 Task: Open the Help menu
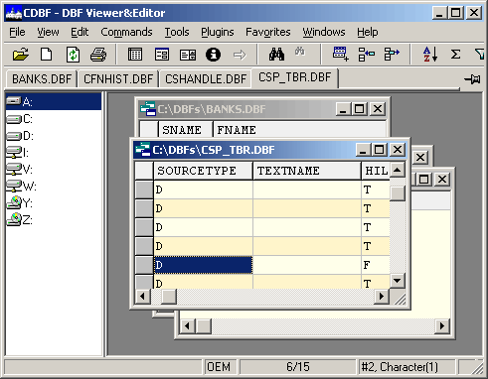[x=367, y=32]
